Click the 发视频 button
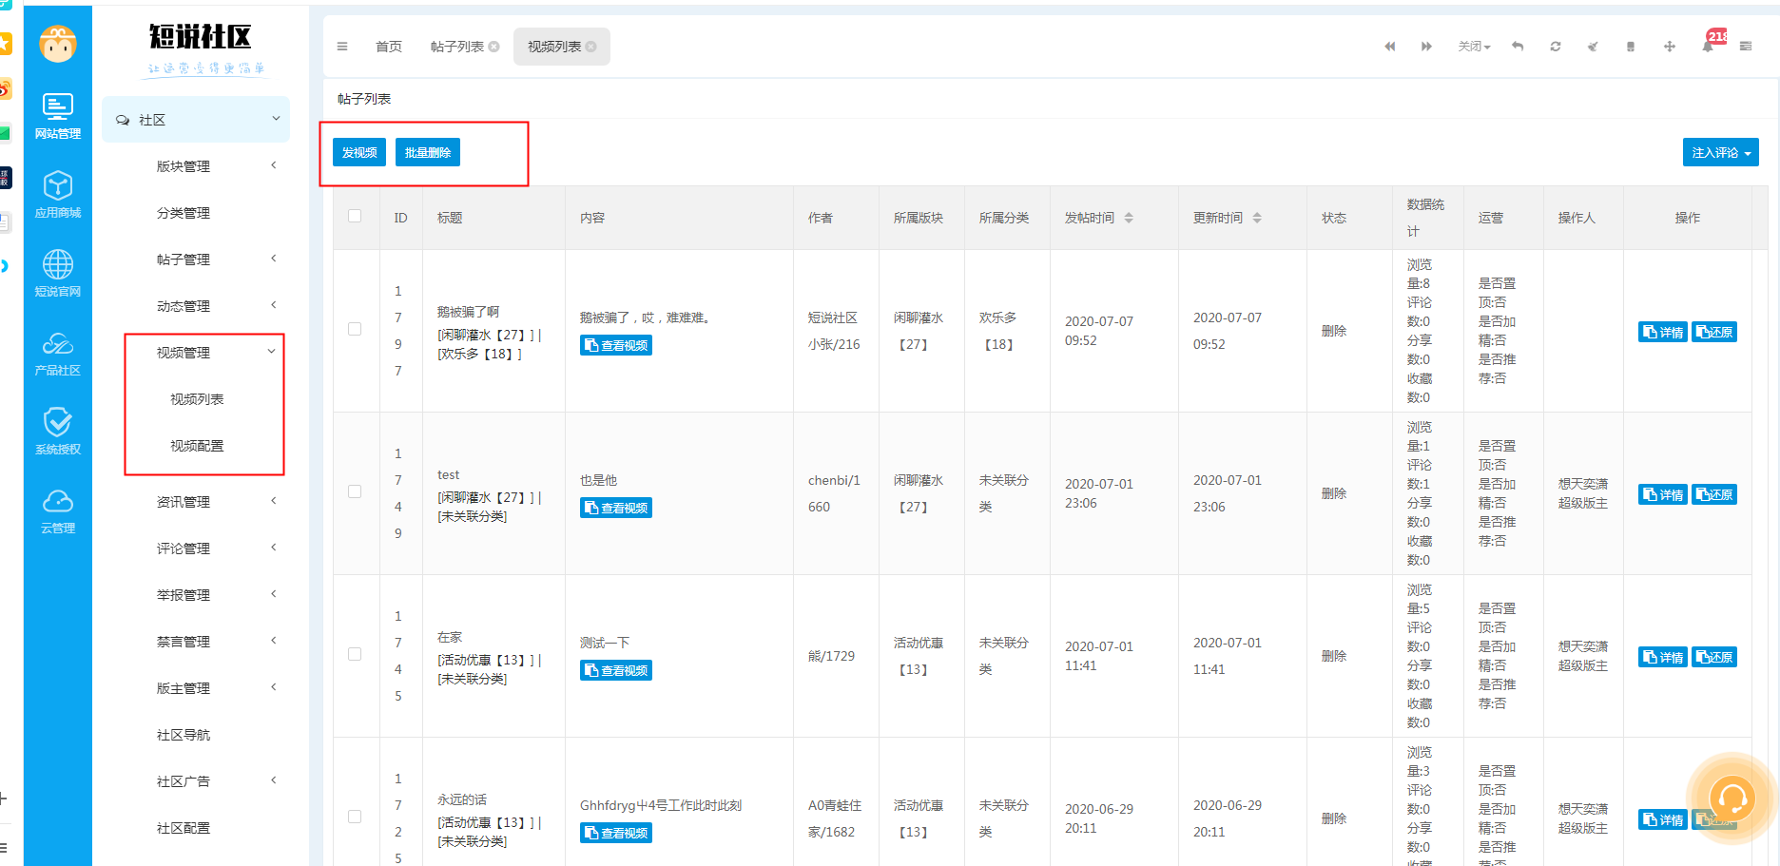The image size is (1780, 866). tap(359, 153)
